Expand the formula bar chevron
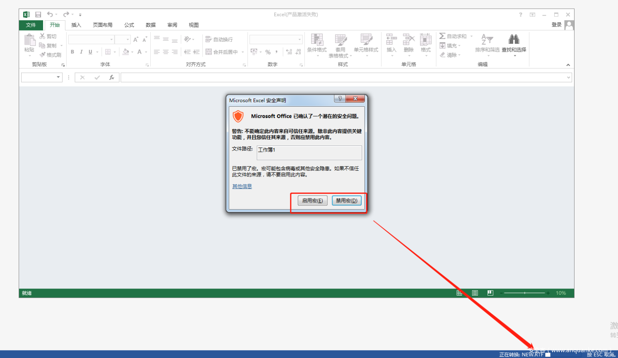 [x=568, y=77]
